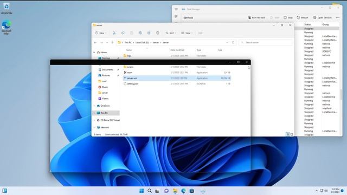The image size is (347, 195).
Task: Click Open Services in Task Manager
Action: [323, 17]
